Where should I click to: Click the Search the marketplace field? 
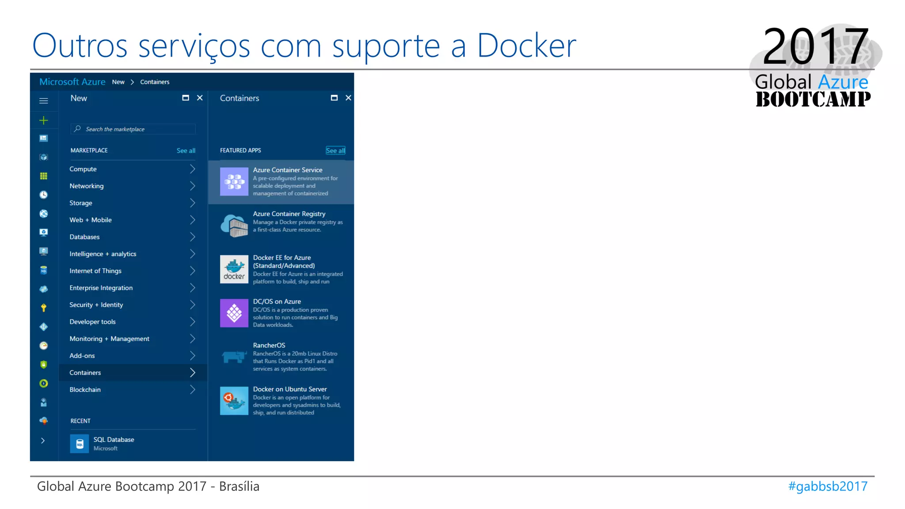coord(133,129)
